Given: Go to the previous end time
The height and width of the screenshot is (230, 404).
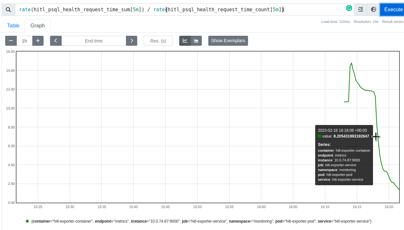Looking at the screenshot, I should click(56, 41).
